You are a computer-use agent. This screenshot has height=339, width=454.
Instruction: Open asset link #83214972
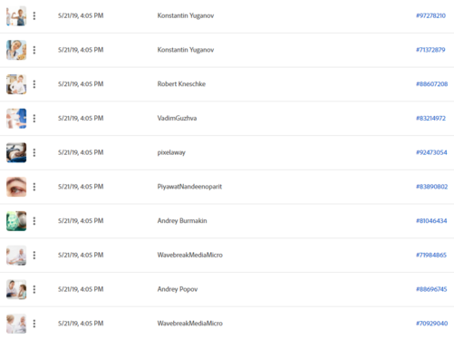(x=430, y=118)
